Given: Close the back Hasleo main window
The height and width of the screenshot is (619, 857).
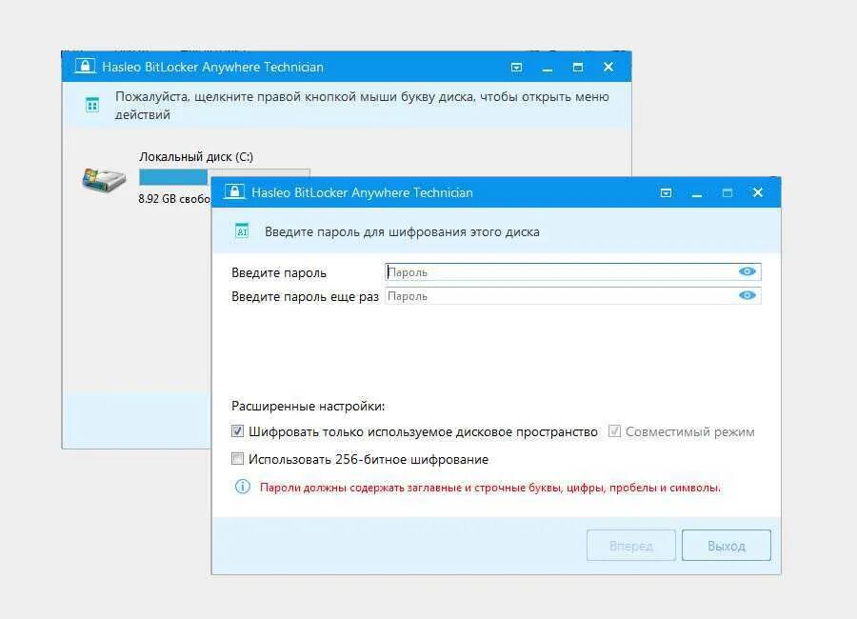Looking at the screenshot, I should [608, 67].
